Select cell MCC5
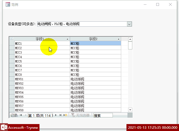 42,61
